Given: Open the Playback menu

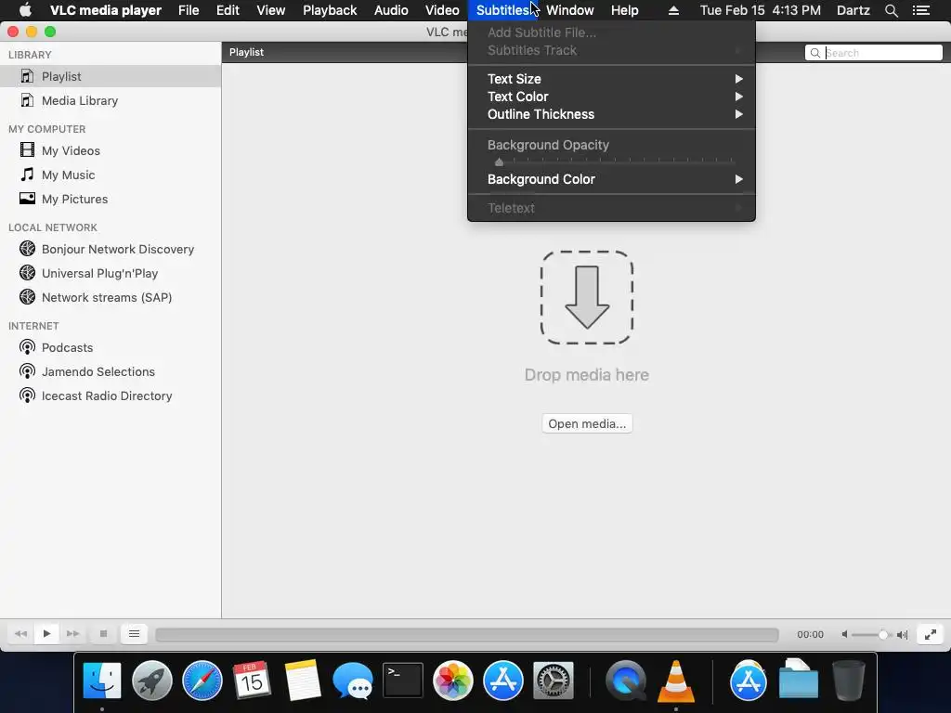Looking at the screenshot, I should pos(330,10).
